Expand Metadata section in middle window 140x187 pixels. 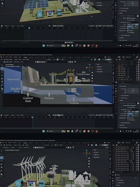(x=122, y=125)
